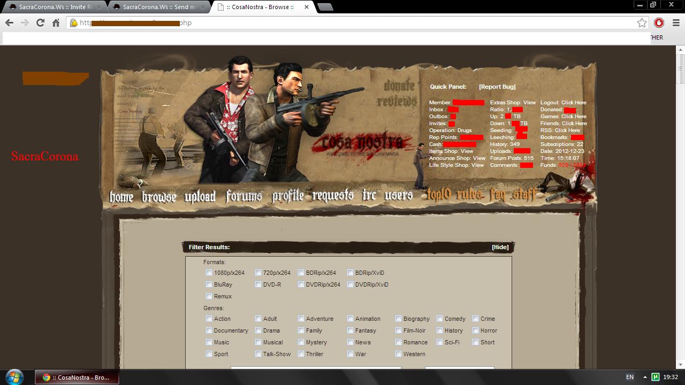
Task: Open the irc navigation item
Action: click(369, 195)
